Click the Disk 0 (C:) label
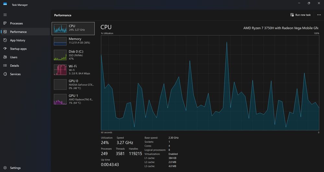This screenshot has height=172, width=324. [x=76, y=52]
